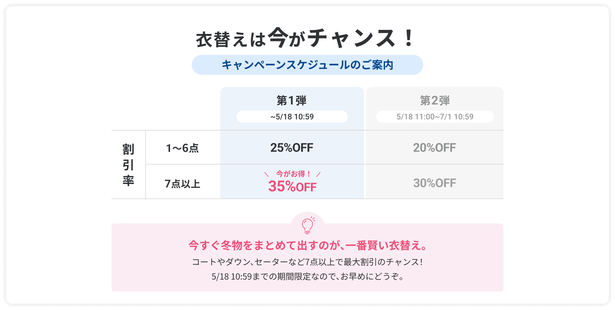Click the 25%OFF discount cell
This screenshot has width=615, height=310.
[292, 148]
